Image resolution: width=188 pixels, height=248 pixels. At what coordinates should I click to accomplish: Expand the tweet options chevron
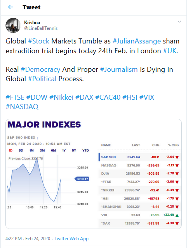tap(179, 21)
